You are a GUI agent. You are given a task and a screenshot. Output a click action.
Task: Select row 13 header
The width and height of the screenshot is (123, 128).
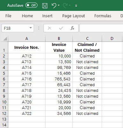coord(4,119)
